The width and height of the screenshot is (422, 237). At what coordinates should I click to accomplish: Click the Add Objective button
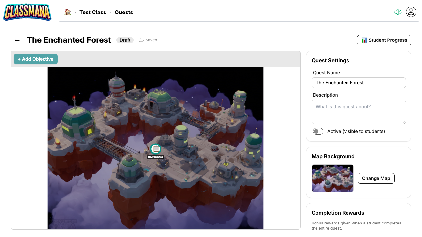(x=36, y=59)
